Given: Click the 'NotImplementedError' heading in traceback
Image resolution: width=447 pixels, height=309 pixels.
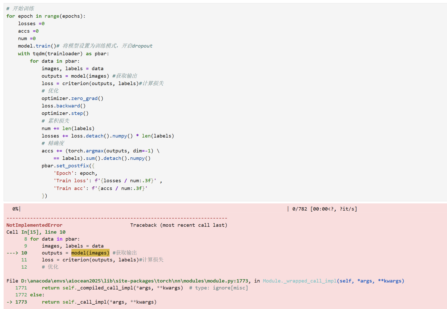Looking at the screenshot, I should [34, 225].
